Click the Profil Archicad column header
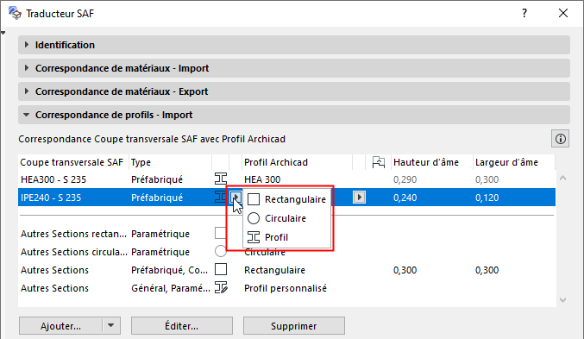The height and width of the screenshot is (339, 584). tap(297, 162)
